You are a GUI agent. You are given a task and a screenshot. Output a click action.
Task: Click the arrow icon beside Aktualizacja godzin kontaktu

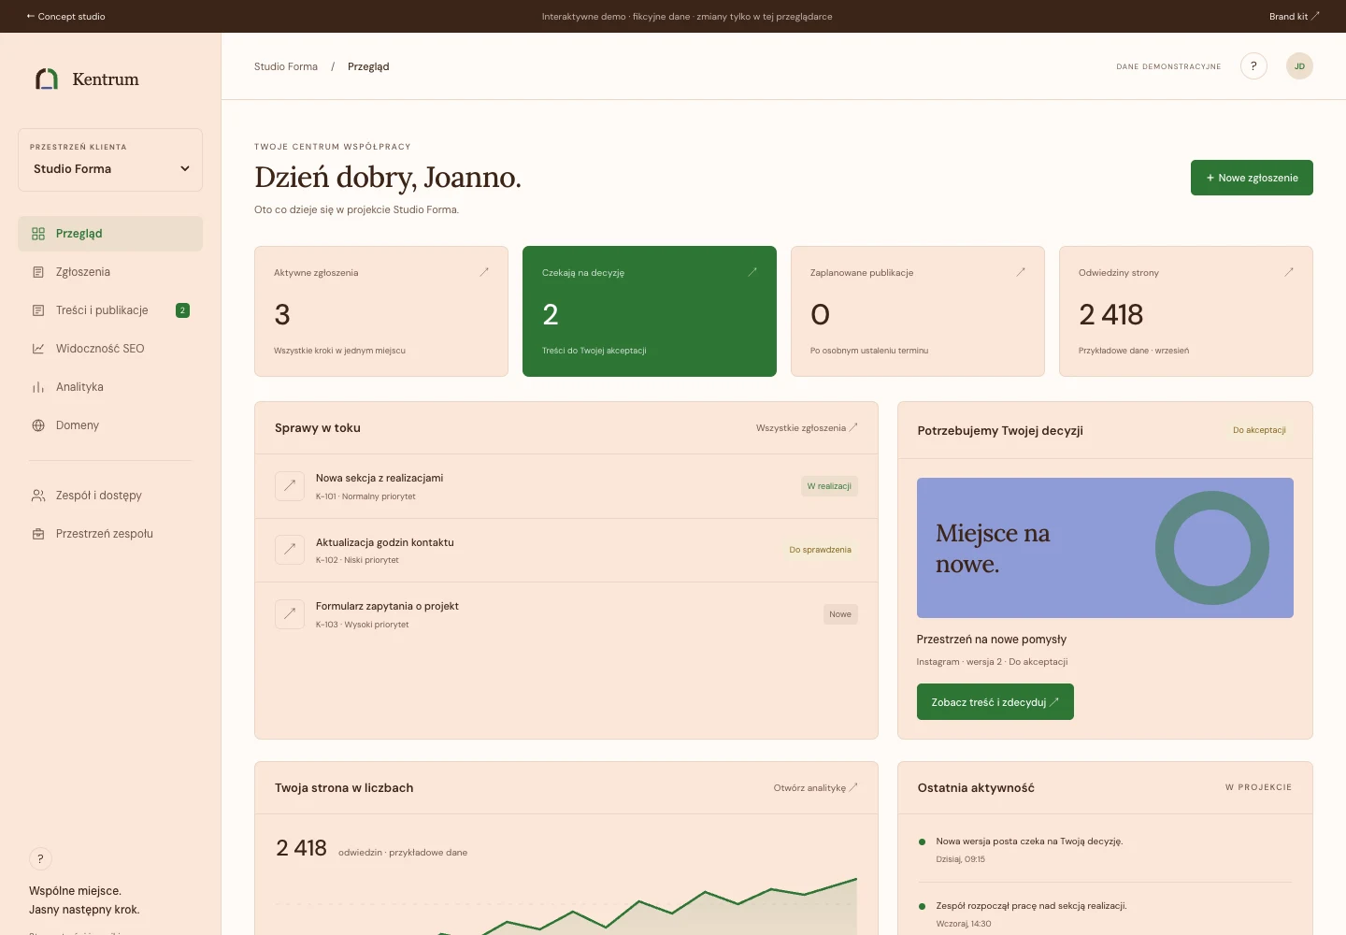pos(290,550)
